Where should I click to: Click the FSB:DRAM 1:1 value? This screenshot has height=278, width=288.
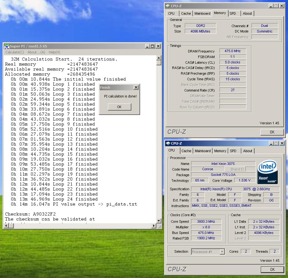tap(233, 57)
